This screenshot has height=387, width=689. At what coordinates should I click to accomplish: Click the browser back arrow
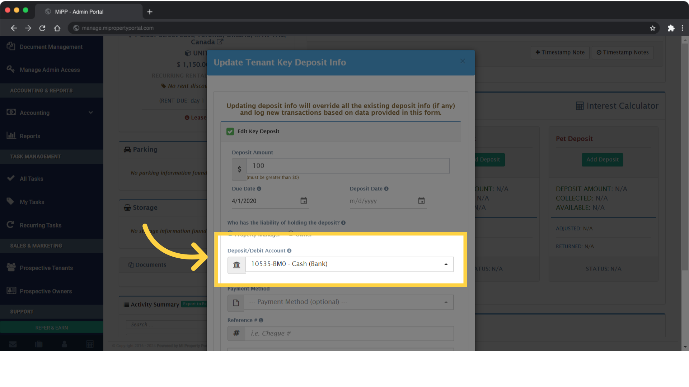[x=14, y=28]
